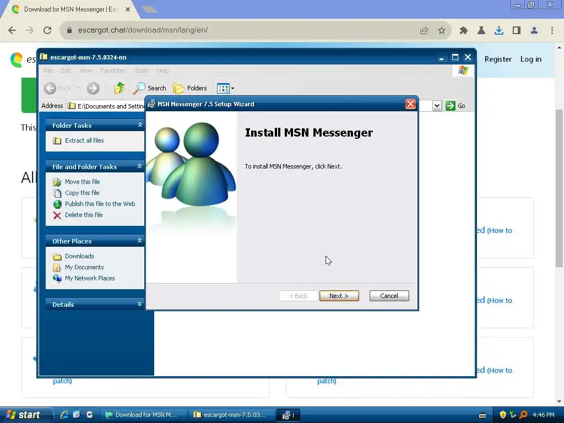Collapse the File and Folder Tasks panel
564x423 pixels.
[140, 166]
